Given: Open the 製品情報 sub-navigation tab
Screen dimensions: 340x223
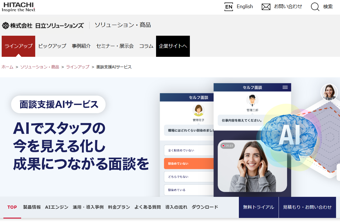Looking at the screenshot, I should pos(32,207).
